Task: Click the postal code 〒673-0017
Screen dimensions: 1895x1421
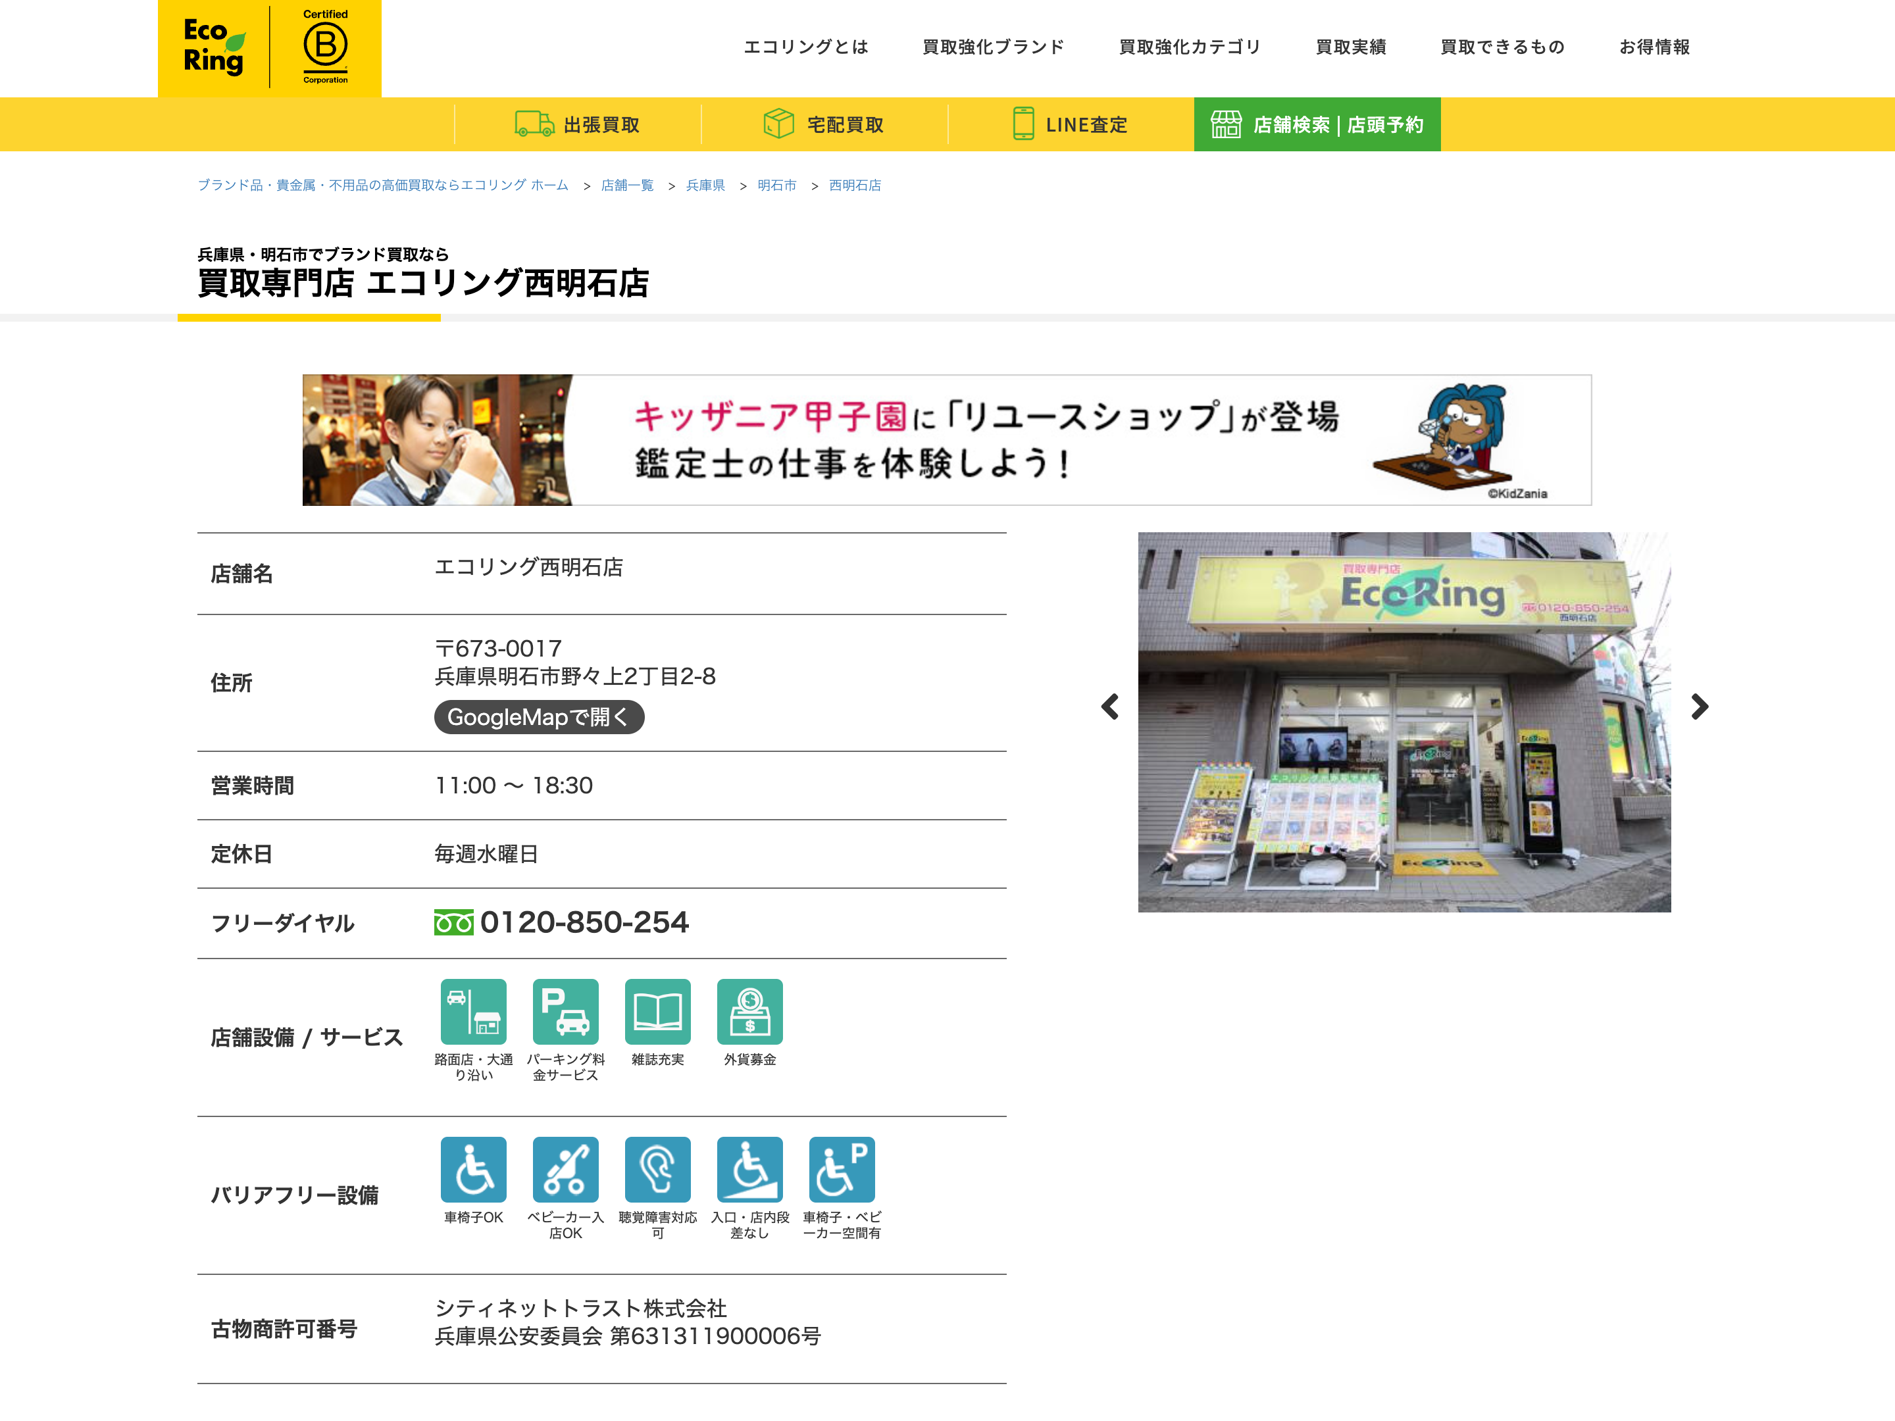Action: click(499, 649)
